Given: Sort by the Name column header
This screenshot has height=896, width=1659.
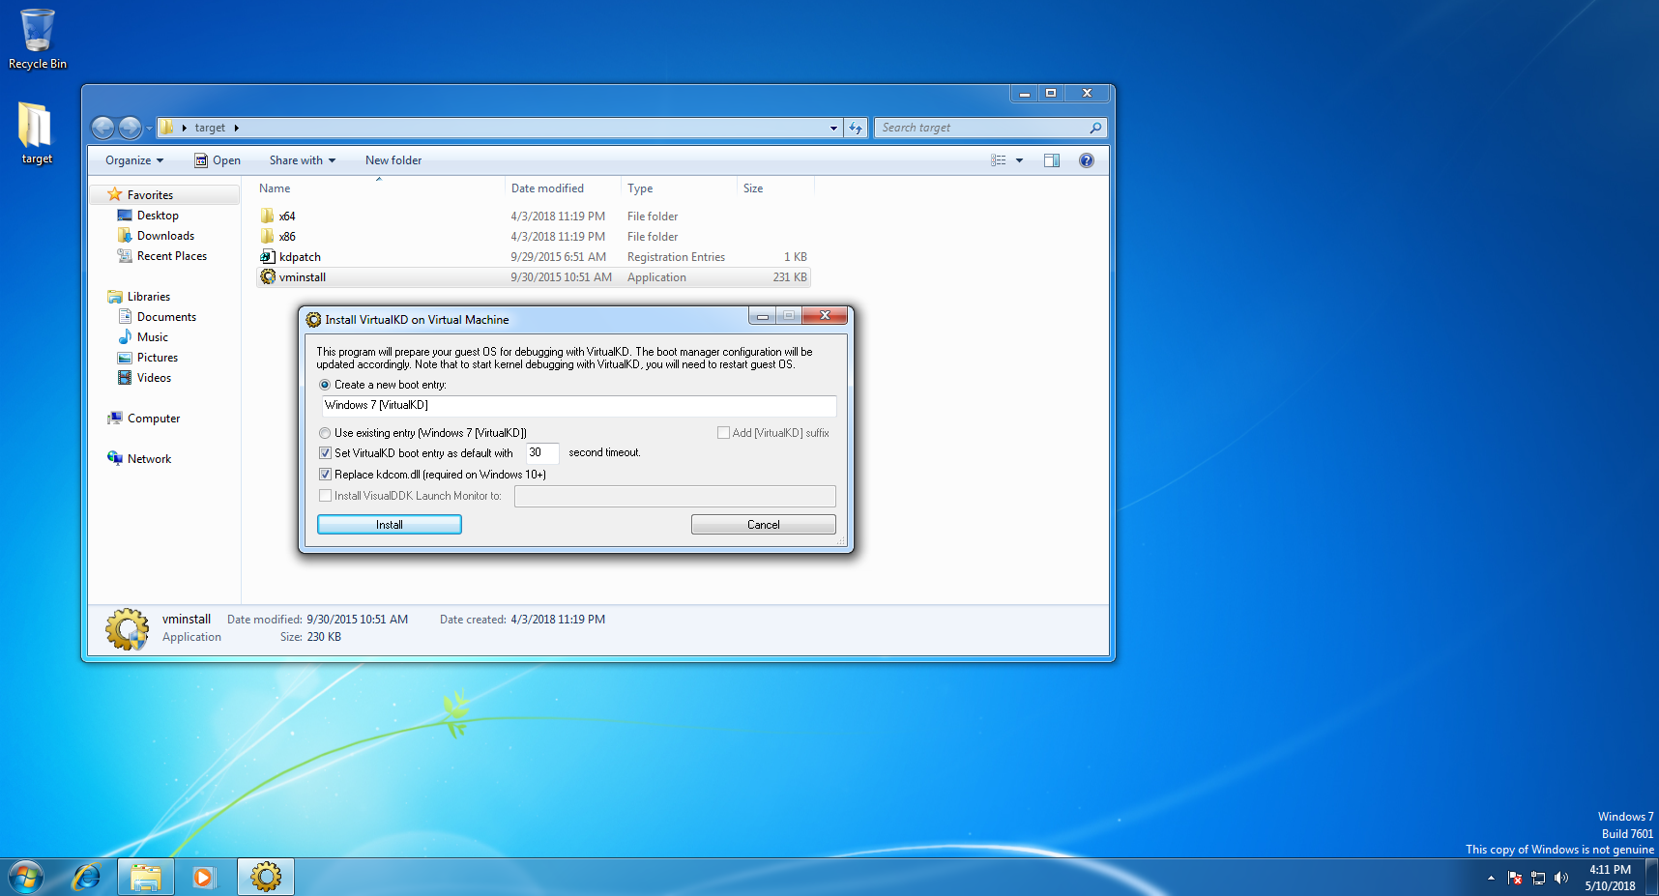Looking at the screenshot, I should click(x=379, y=188).
